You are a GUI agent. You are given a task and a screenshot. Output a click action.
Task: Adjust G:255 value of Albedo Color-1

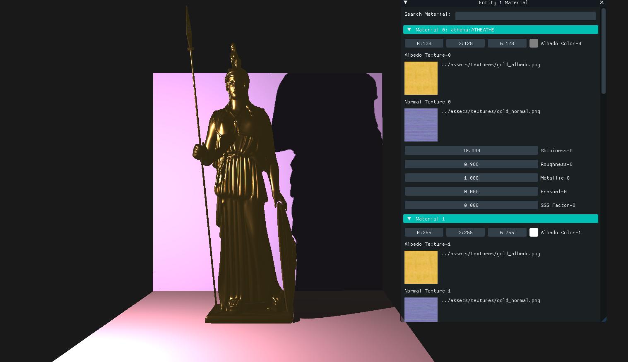pyautogui.click(x=465, y=233)
